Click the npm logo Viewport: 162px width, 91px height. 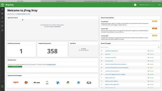pos(16,82)
